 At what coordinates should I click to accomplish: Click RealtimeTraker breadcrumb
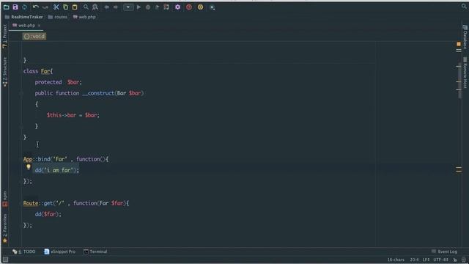click(24, 17)
